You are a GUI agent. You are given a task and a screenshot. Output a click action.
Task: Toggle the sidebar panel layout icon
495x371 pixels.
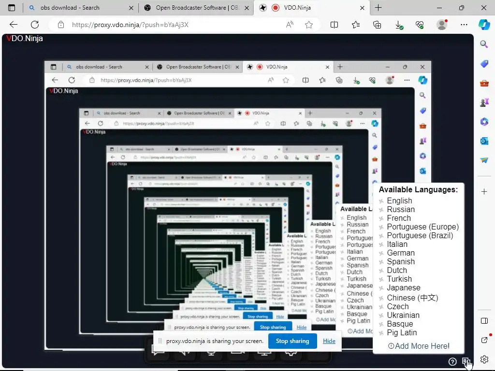[484, 321]
